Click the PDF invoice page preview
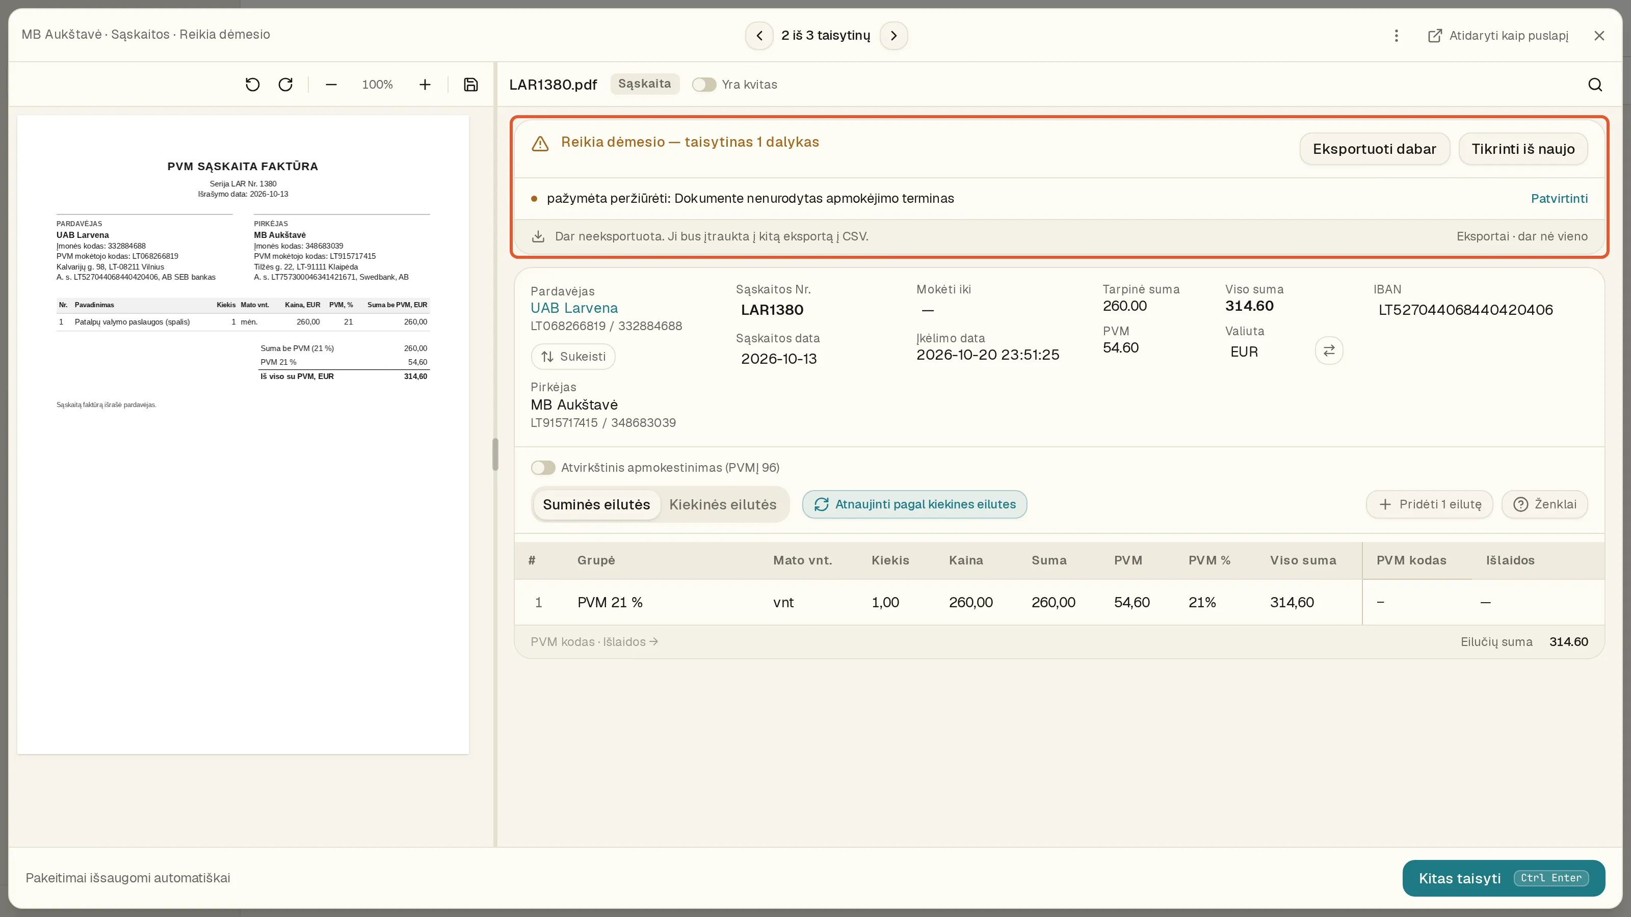 pyautogui.click(x=243, y=434)
